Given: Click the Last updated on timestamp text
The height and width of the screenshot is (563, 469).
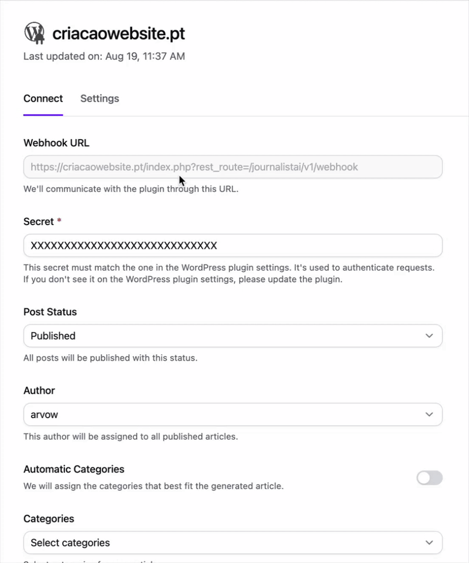Looking at the screenshot, I should click(x=104, y=56).
